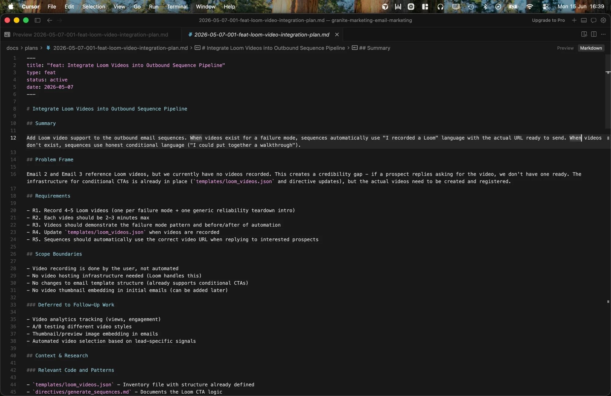Split the editor right

594,34
